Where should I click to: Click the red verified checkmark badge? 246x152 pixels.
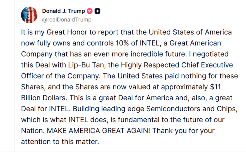[90, 11]
